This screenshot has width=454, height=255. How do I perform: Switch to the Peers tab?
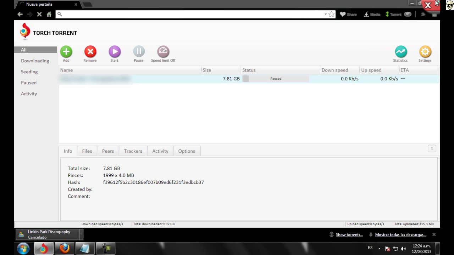point(108,151)
